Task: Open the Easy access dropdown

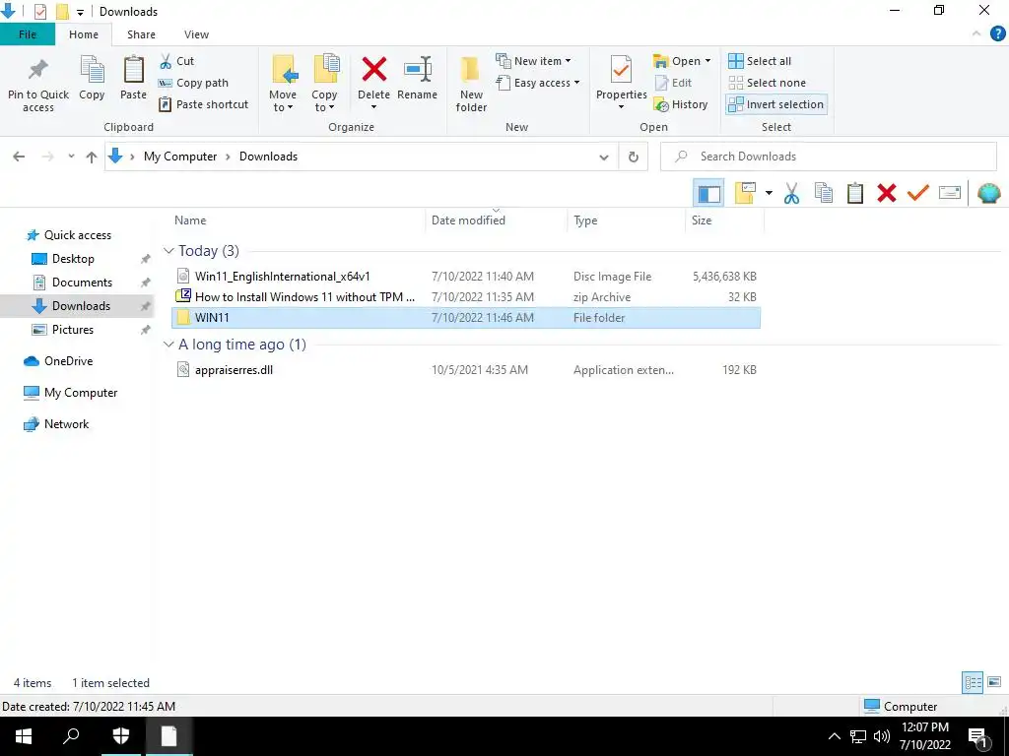Action: point(538,83)
